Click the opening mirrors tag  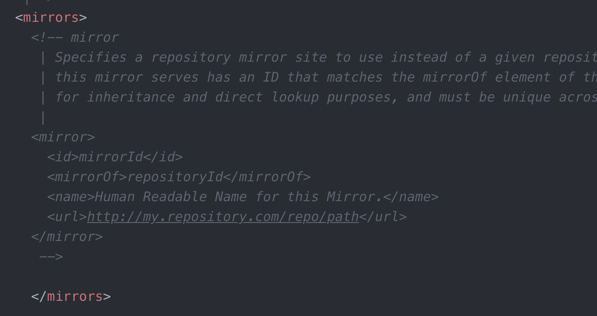[51, 18]
